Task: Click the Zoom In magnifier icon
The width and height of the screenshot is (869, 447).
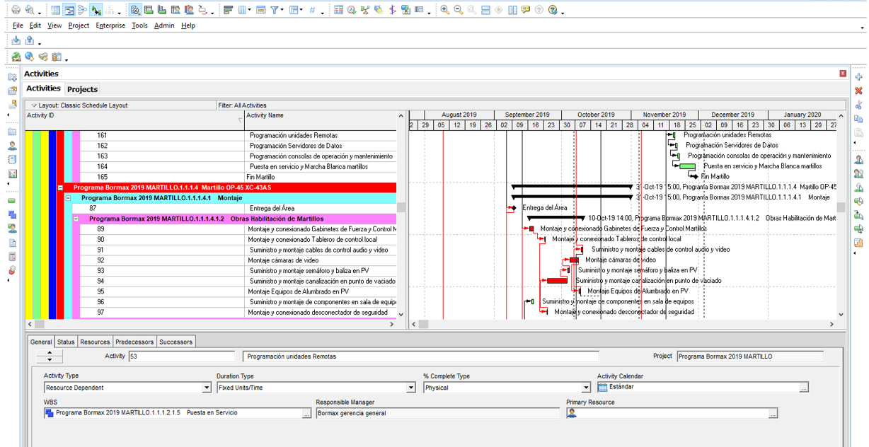Action: click(x=444, y=10)
